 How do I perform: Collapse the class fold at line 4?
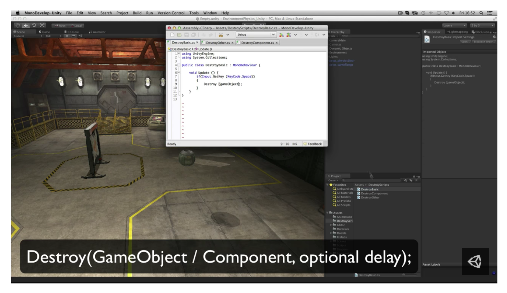coord(179,65)
